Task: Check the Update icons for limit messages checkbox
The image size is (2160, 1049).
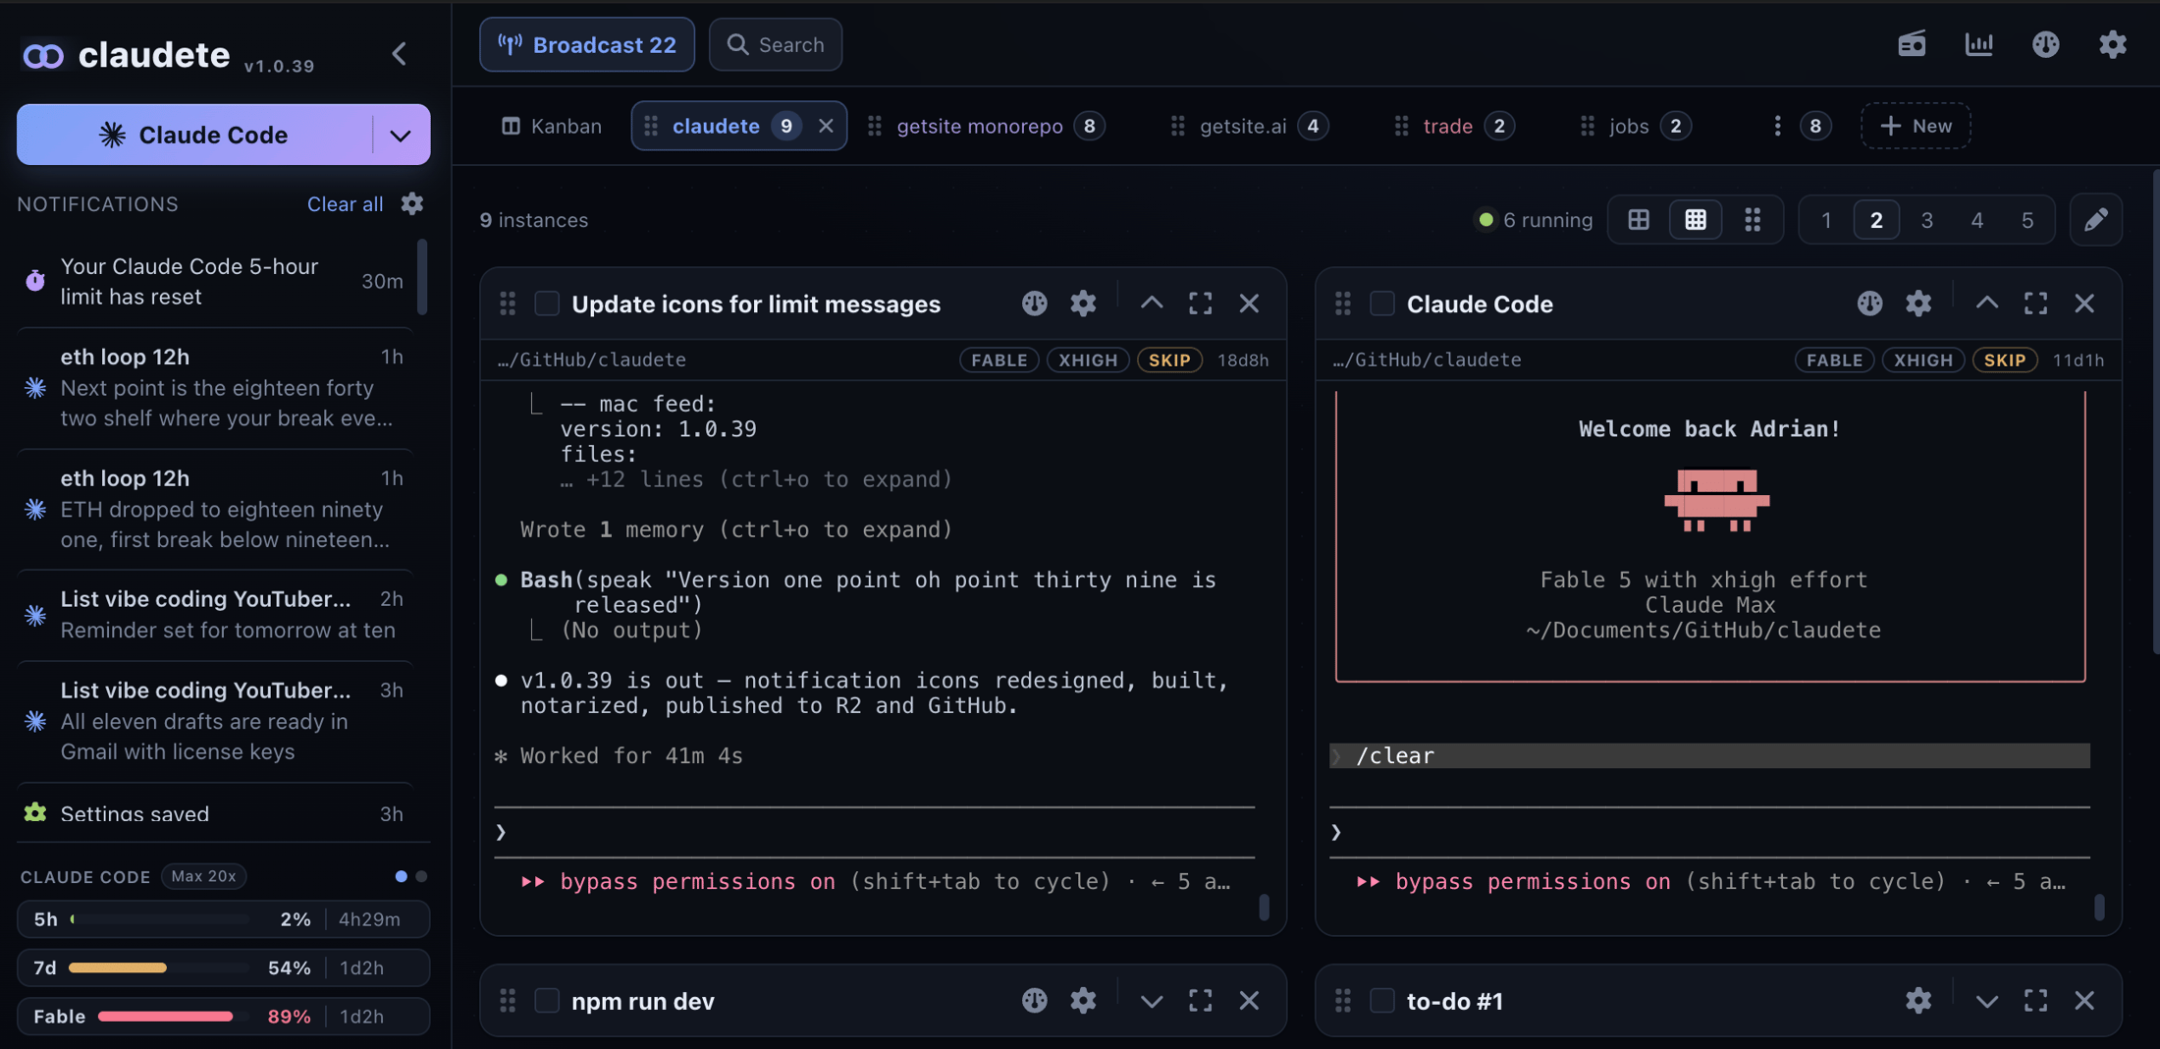Action: point(547,304)
